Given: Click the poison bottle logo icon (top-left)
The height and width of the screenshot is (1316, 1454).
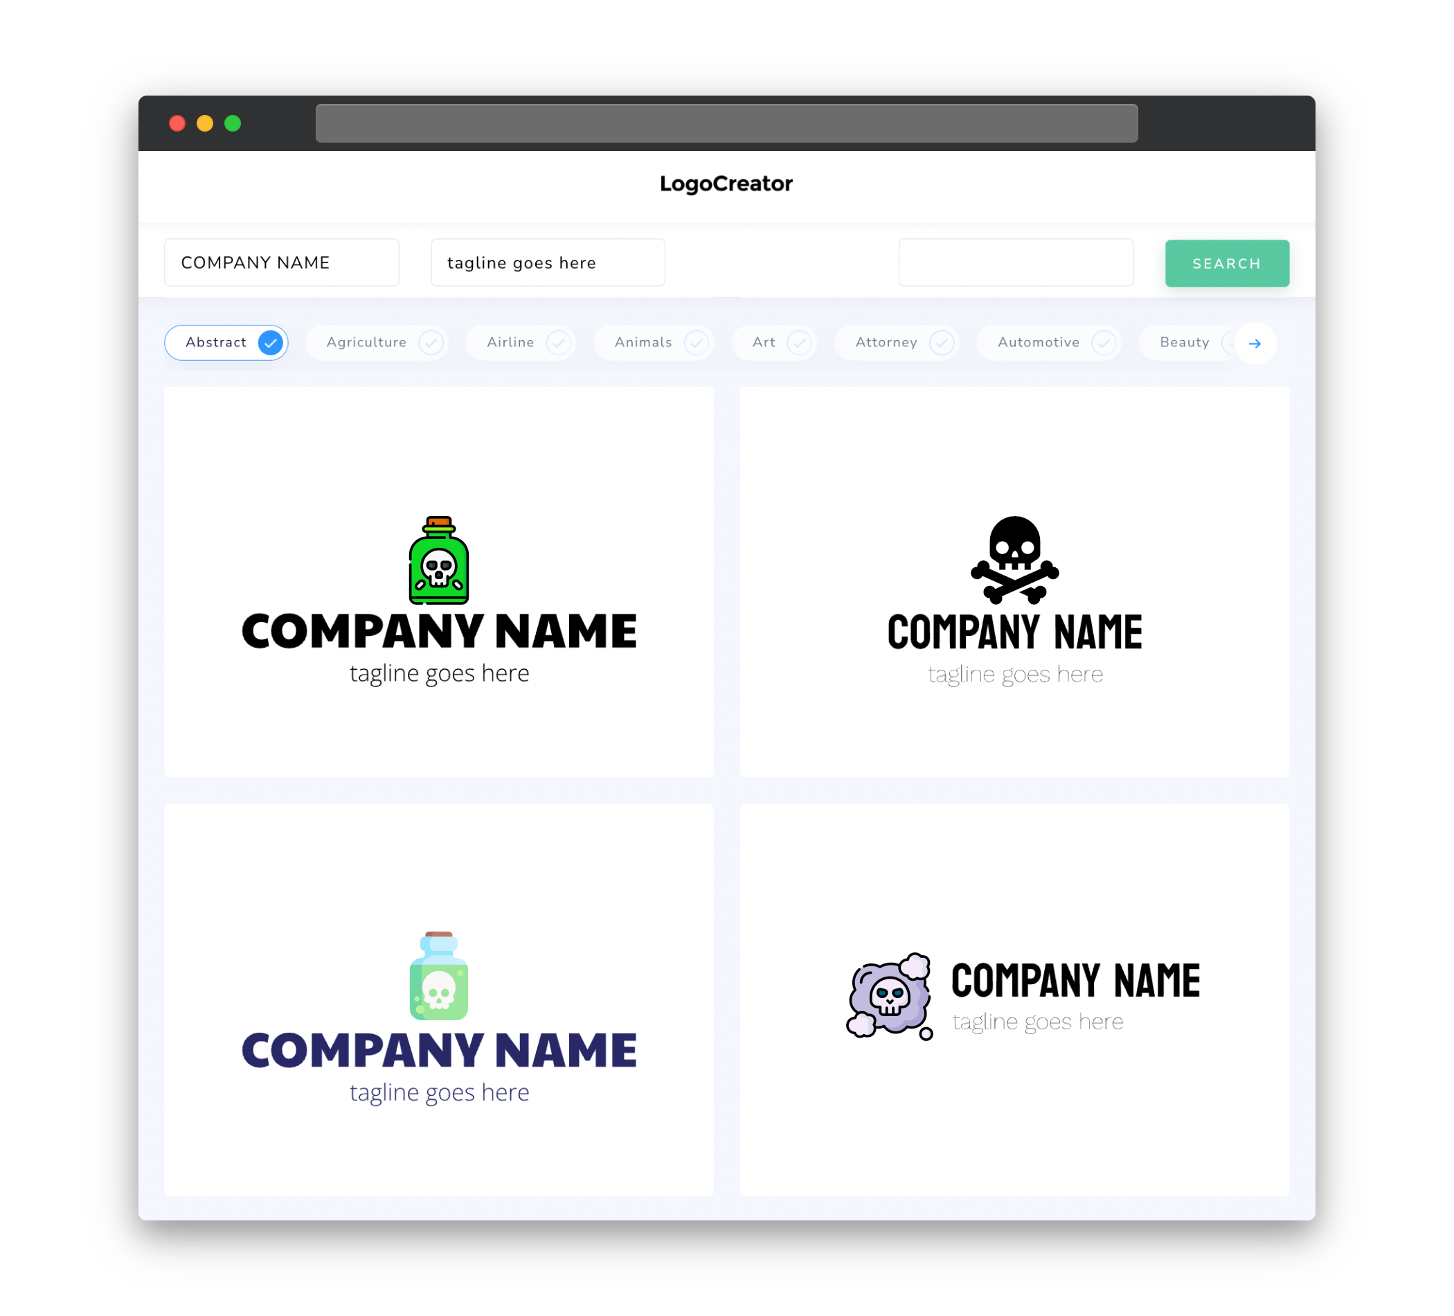Looking at the screenshot, I should [440, 561].
